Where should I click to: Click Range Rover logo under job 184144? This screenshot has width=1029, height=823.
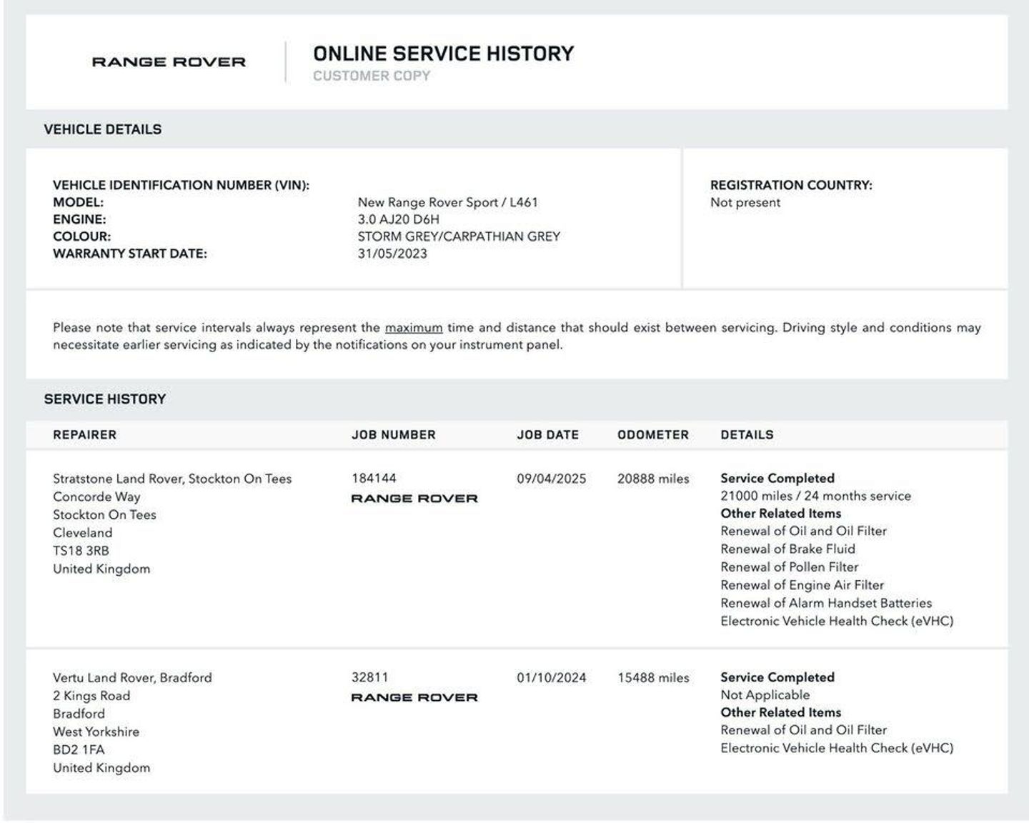414,499
